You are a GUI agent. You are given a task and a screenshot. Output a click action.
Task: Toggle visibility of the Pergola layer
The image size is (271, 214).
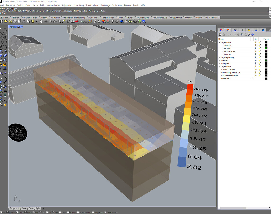pos(256,48)
